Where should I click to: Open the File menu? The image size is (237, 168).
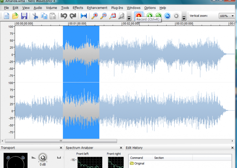click(x=6, y=8)
